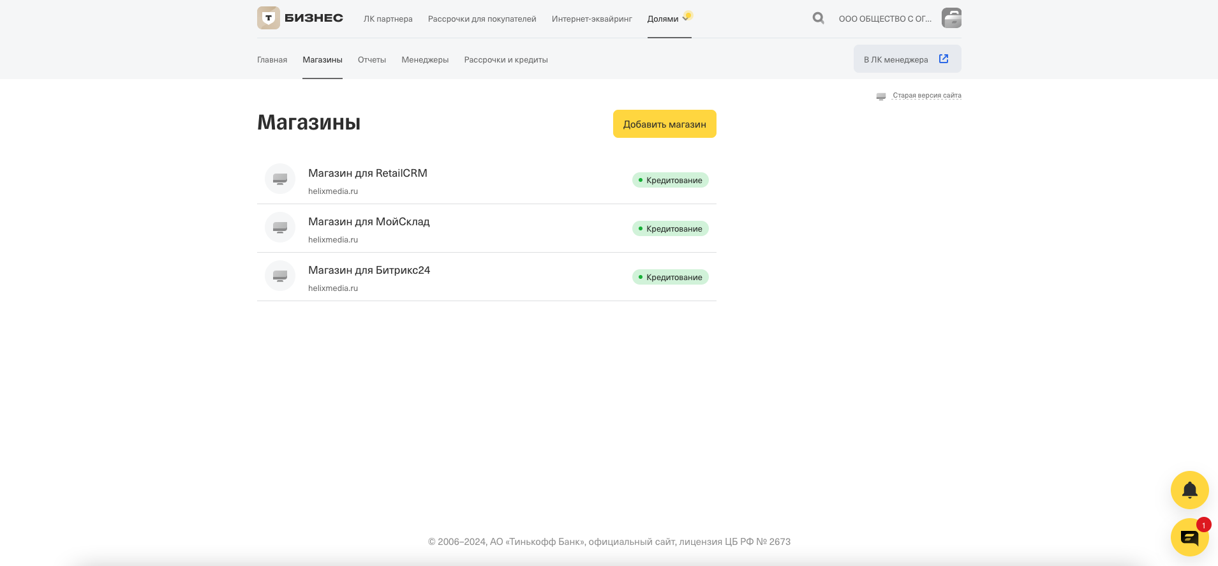
Task: Open the chat support icon
Action: click(1189, 537)
